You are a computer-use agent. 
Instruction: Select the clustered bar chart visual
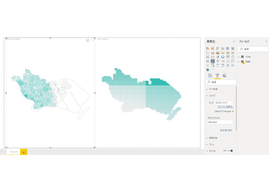218,48
